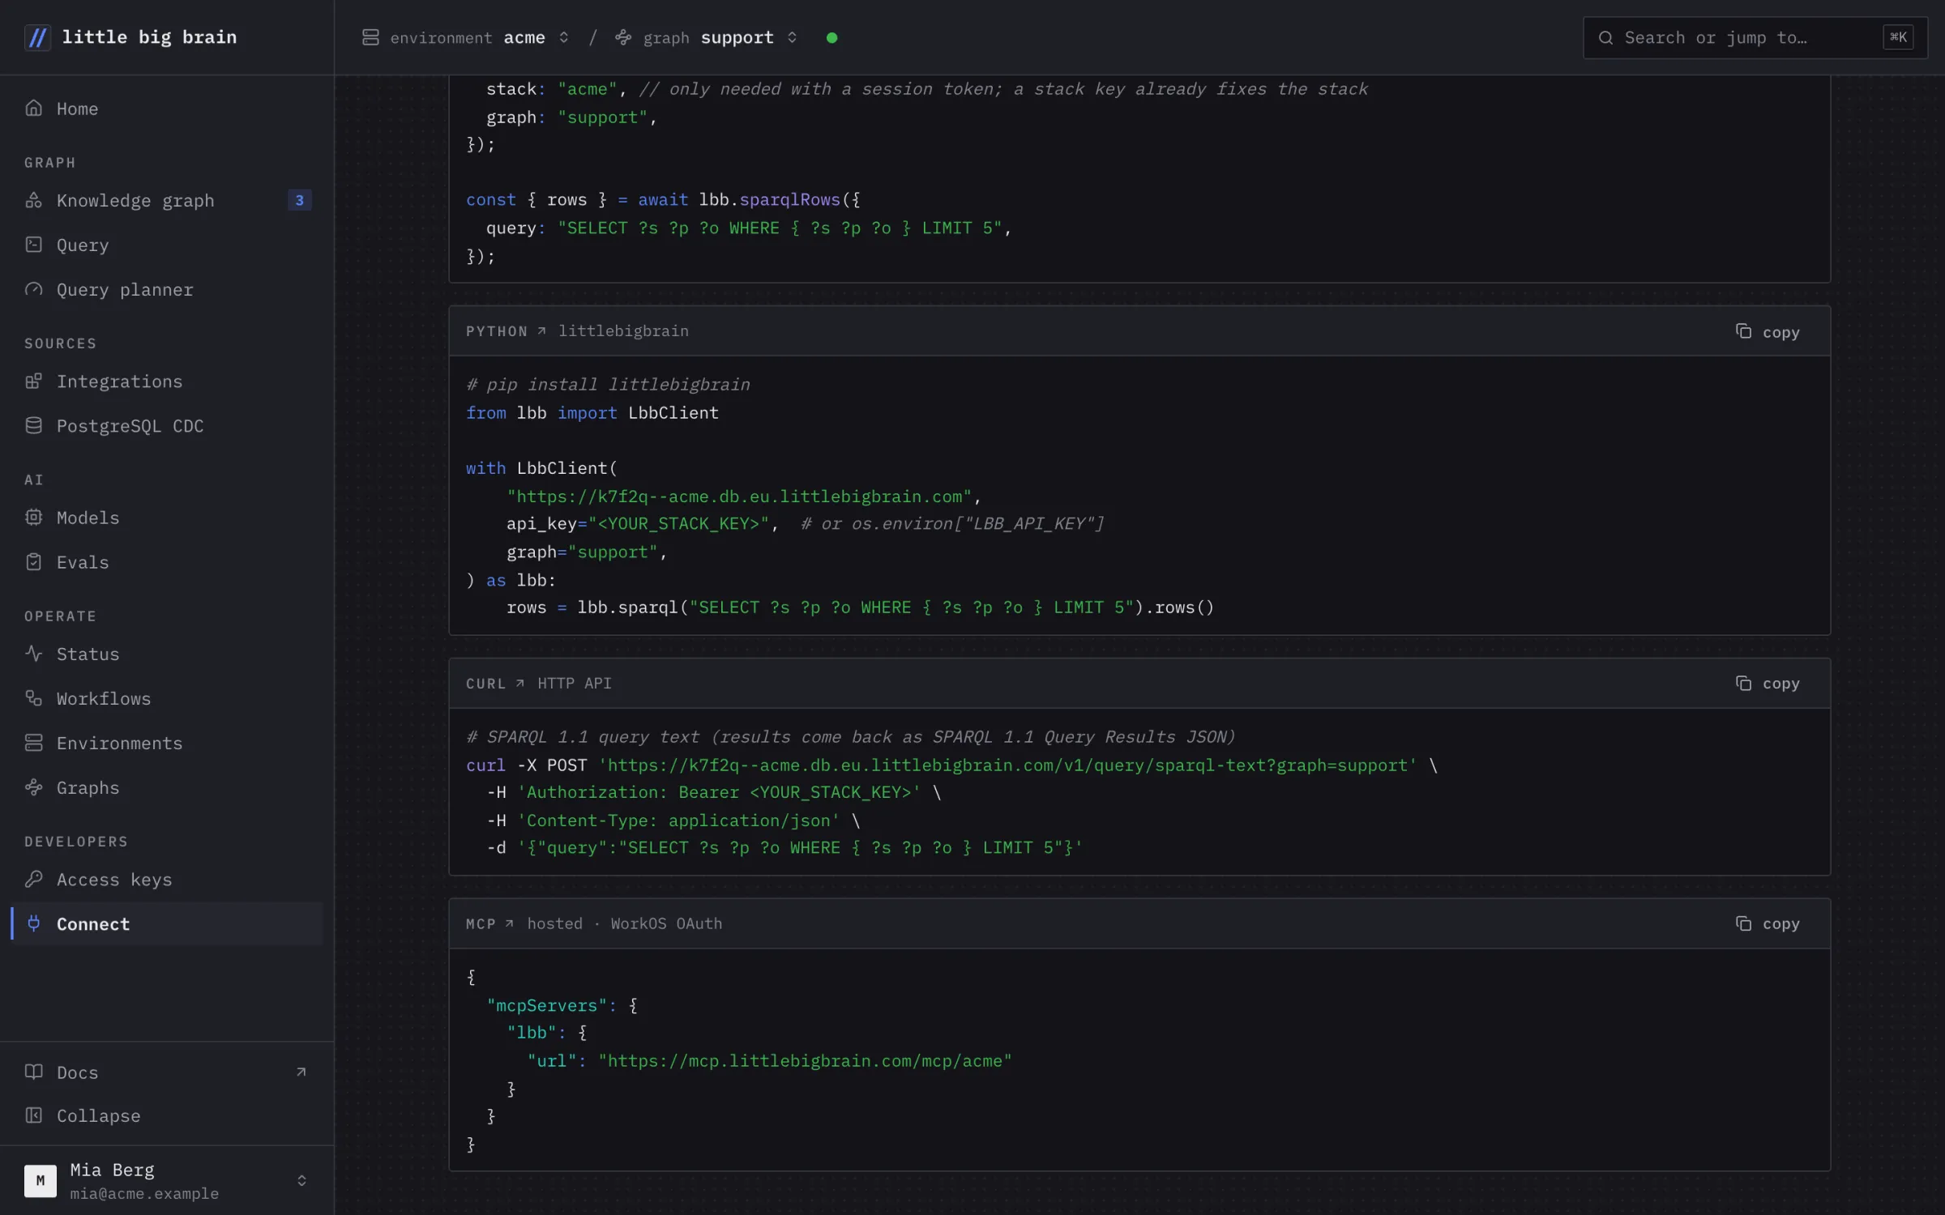
Task: Click the Mia Berg avatar
Action: pos(40,1180)
